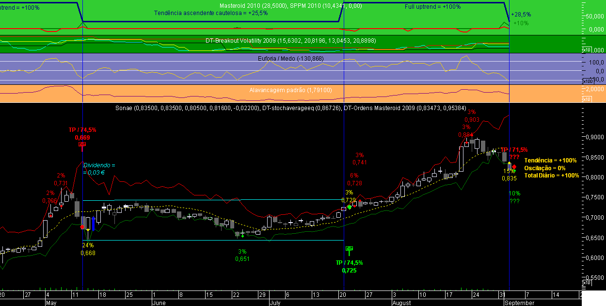The width and height of the screenshot is (606, 306).
Task: Click the DT-Ordens Masteroid 2009 label
Action: [404, 108]
